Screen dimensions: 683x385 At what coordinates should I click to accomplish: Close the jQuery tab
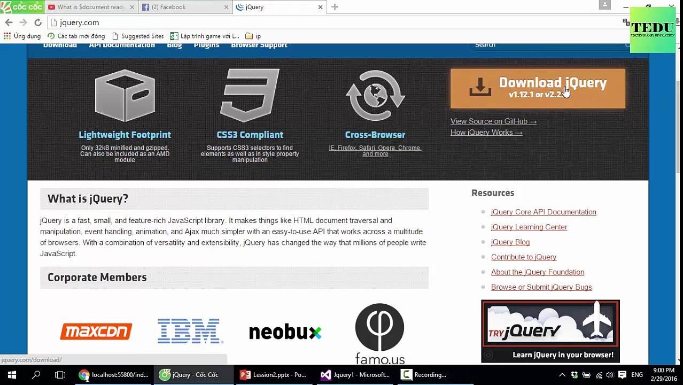(320, 7)
